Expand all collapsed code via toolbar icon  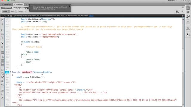point(2,37)
